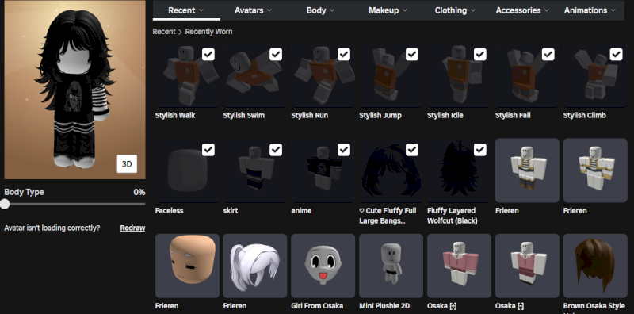Uncheck the Fluffy Layered Wolfcut checkbox

pos(480,150)
